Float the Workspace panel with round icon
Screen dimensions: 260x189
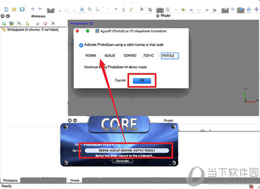coord(8,16)
